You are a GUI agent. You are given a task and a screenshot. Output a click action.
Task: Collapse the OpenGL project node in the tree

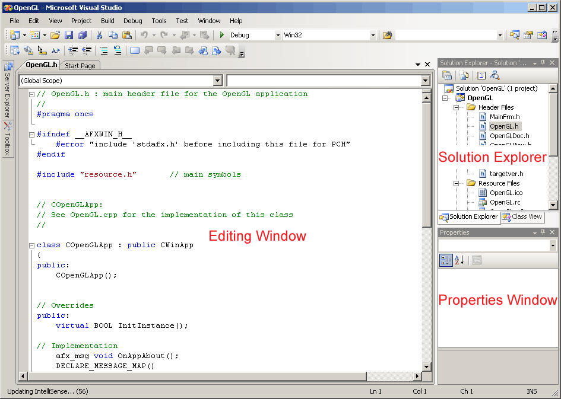pyautogui.click(x=445, y=98)
